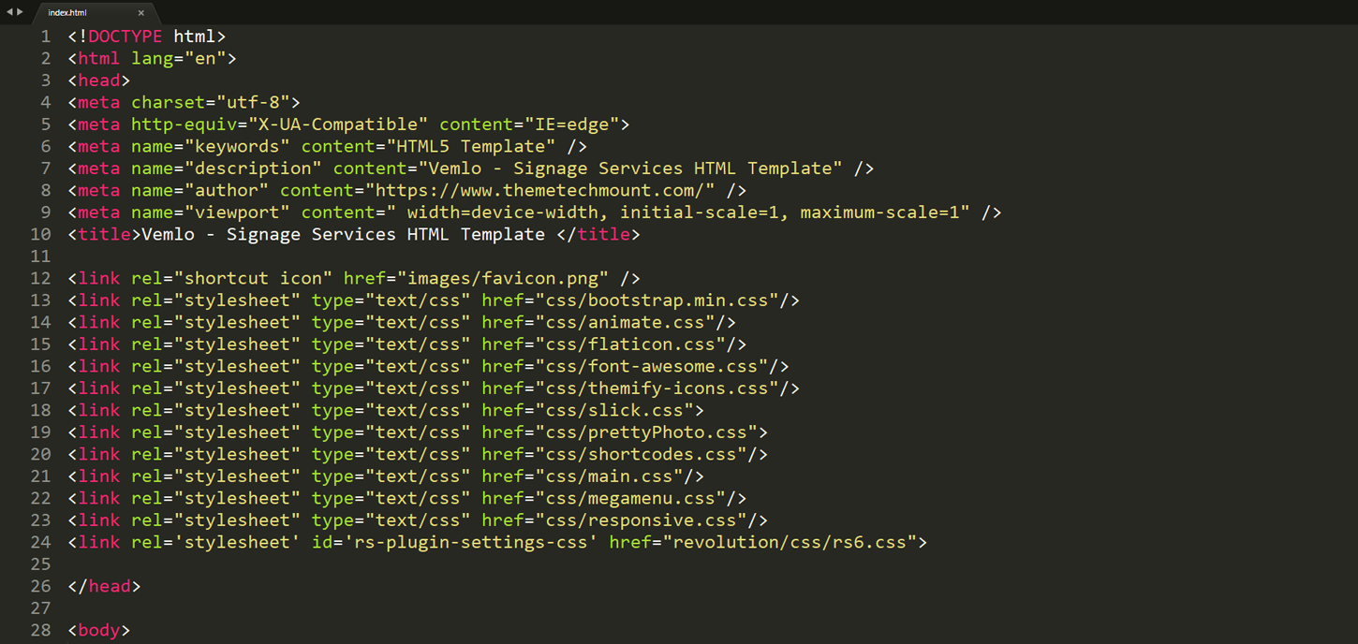The height and width of the screenshot is (644, 1358).
Task: Click "css/bootstrap.min.css" href value
Action: coord(657,300)
